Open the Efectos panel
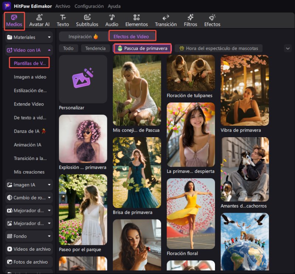Viewport: 295px width, 274px height. click(x=212, y=21)
